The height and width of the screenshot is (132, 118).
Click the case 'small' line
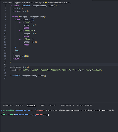point(26,22)
